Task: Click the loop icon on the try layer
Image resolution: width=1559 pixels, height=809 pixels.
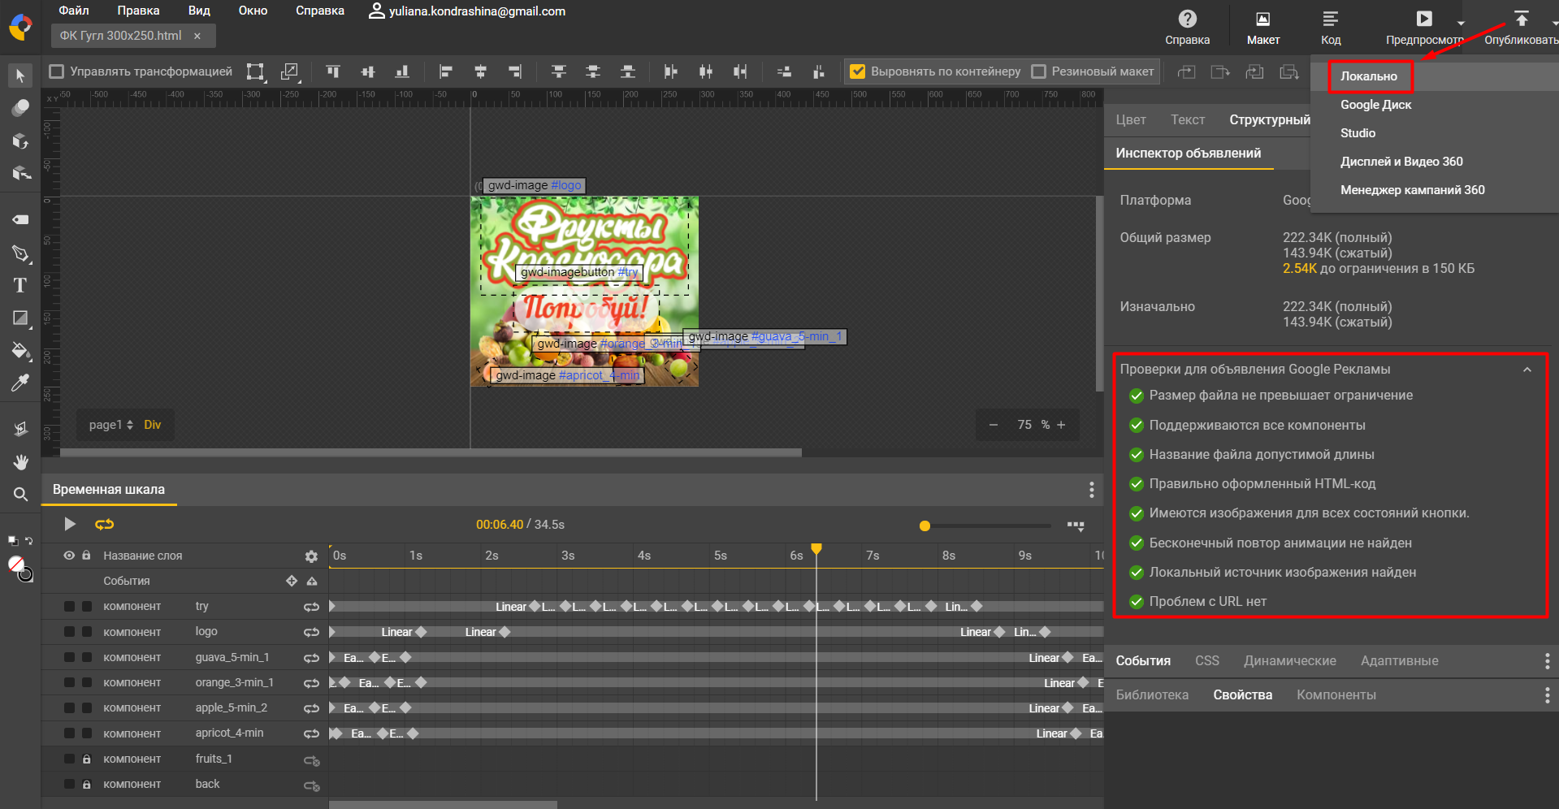Action: [311, 607]
